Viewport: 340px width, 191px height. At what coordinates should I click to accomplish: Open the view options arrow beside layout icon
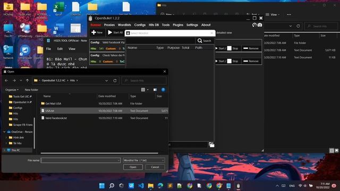(148, 90)
